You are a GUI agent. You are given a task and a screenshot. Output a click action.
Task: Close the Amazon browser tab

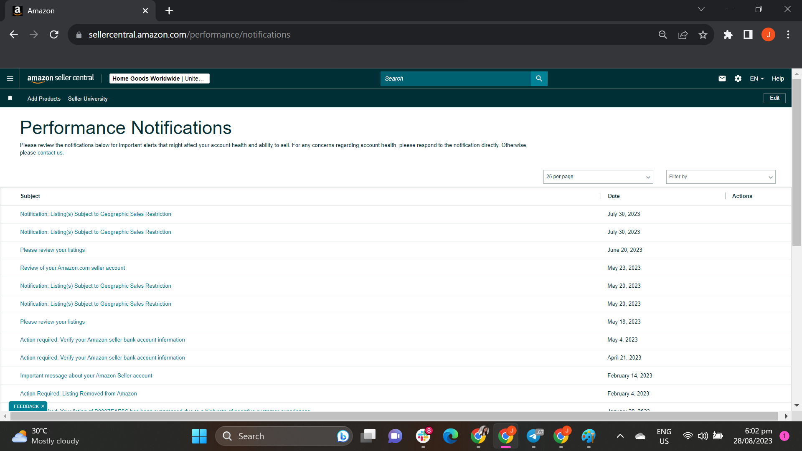(x=145, y=11)
